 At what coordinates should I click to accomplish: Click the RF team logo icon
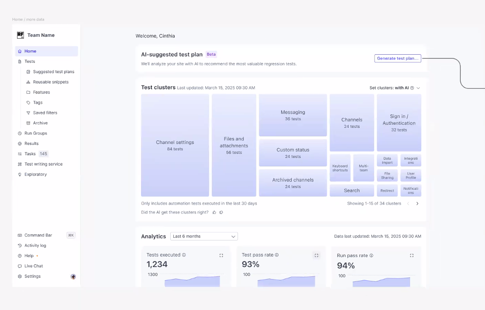pyautogui.click(x=21, y=35)
